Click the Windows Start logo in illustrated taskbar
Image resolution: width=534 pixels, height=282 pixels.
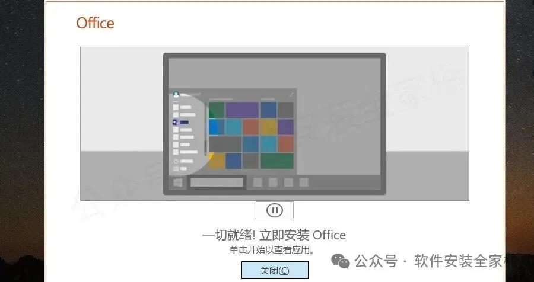[178, 182]
